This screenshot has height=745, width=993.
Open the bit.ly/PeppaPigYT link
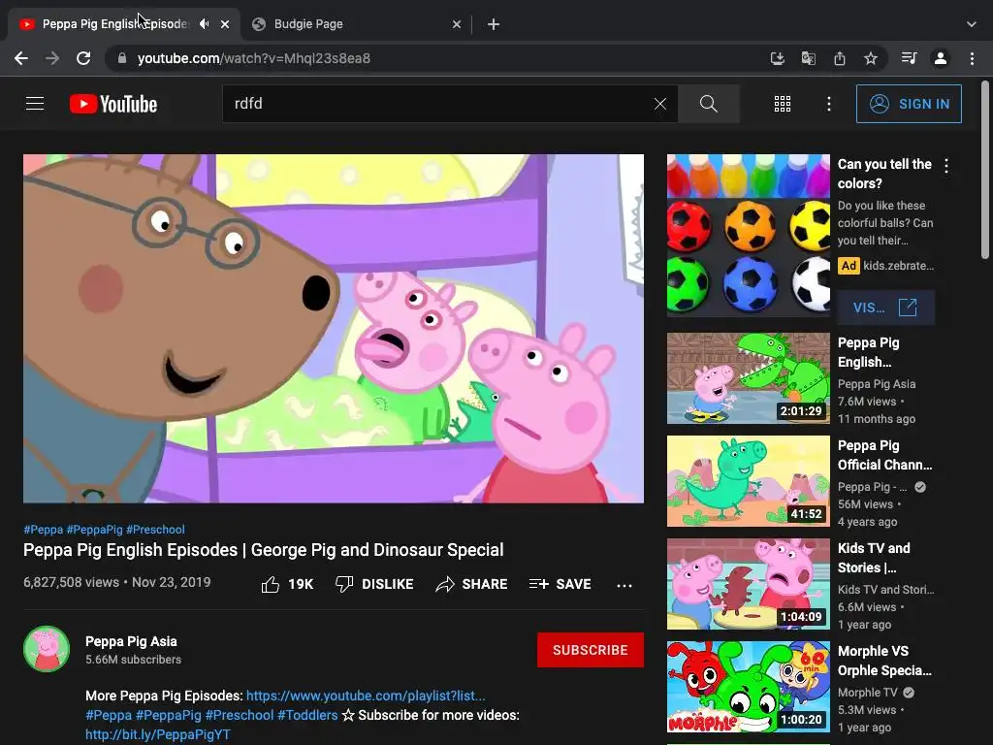pos(158,734)
